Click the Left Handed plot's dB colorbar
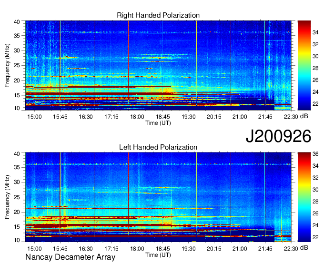324x263 pixels. (x=304, y=197)
